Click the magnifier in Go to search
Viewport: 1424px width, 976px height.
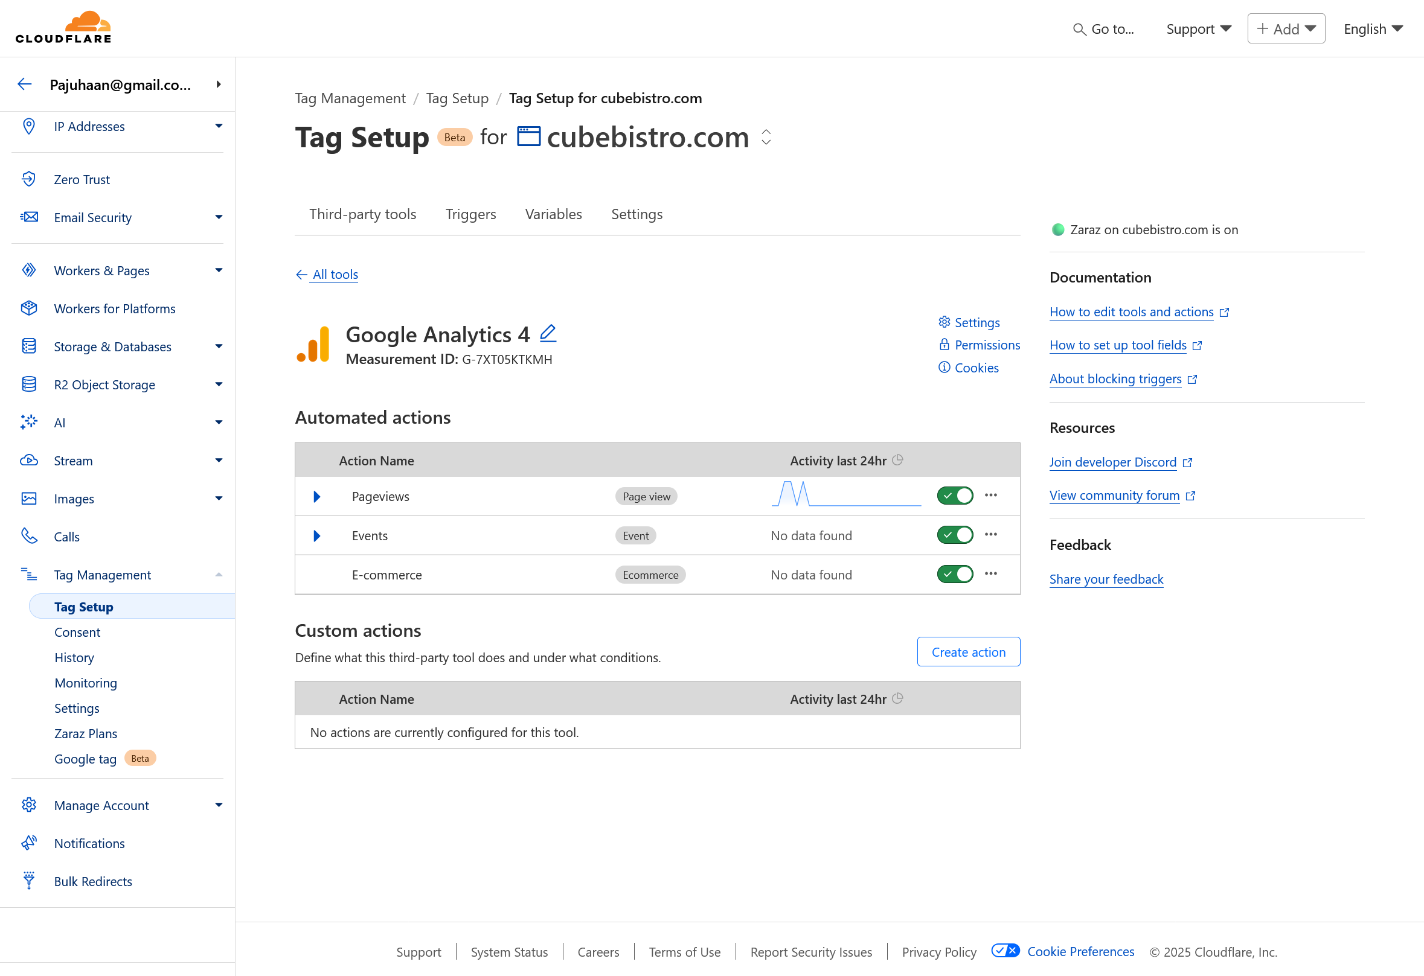point(1079,29)
